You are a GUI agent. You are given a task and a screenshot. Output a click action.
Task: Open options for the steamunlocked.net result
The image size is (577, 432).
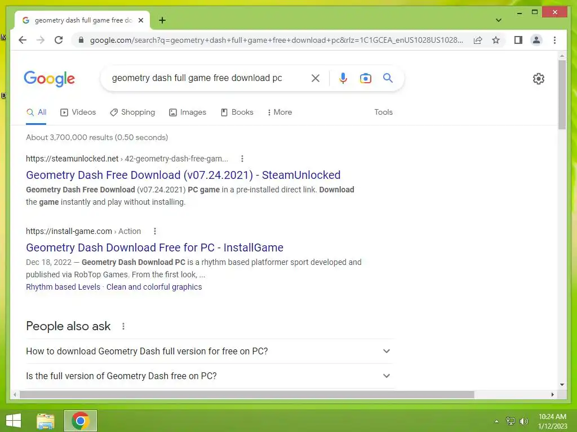click(x=242, y=159)
